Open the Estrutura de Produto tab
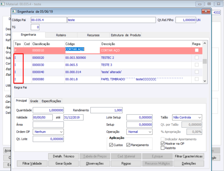 [125, 35]
